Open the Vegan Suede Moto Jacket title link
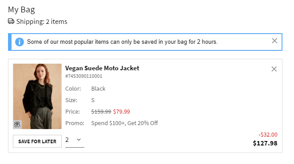The image size is (294, 164). tap(102, 68)
